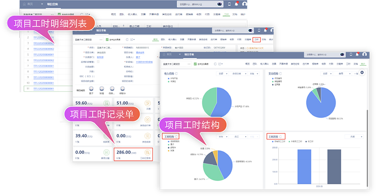Toggle the dark legend entry of 工时进度 chart

pos(309,141)
